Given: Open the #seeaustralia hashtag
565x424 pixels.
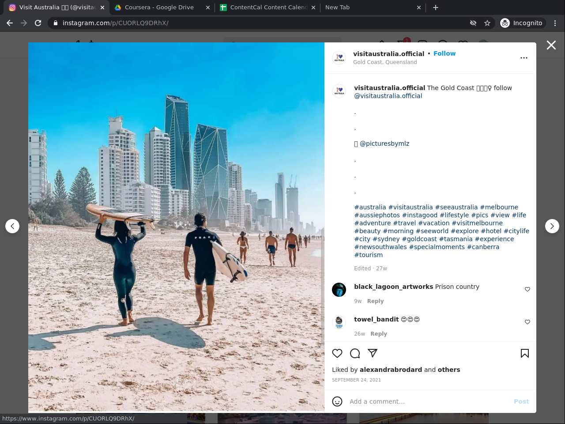Looking at the screenshot, I should 456,207.
